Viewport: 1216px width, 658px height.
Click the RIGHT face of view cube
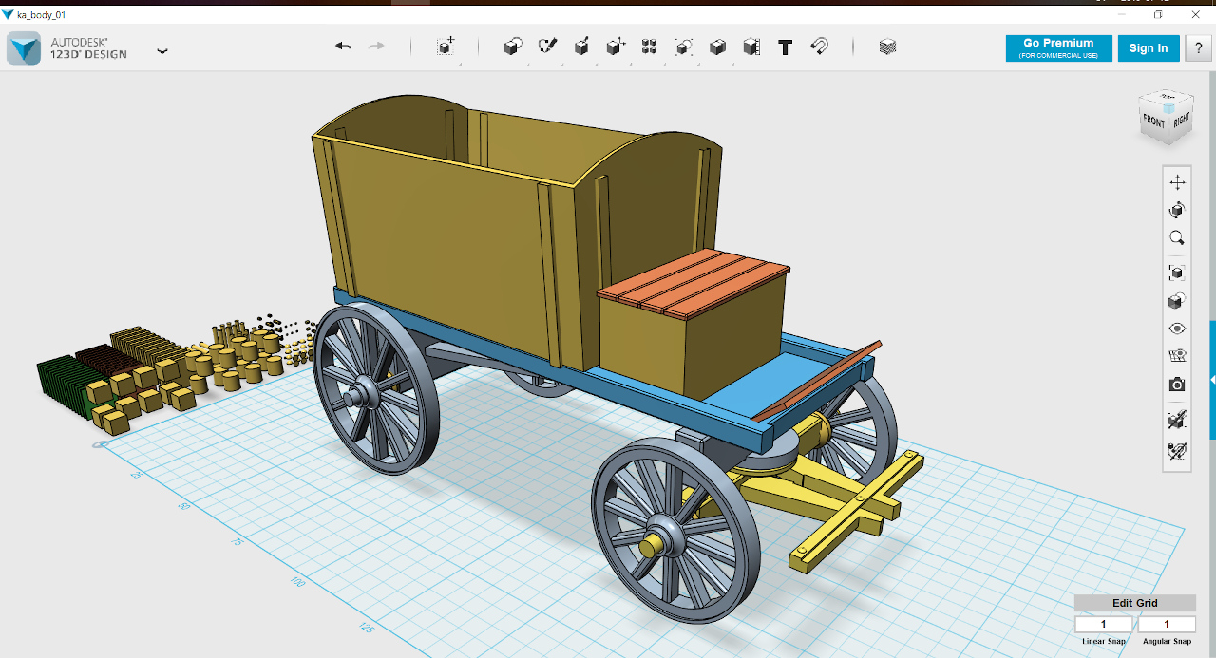tap(1181, 121)
